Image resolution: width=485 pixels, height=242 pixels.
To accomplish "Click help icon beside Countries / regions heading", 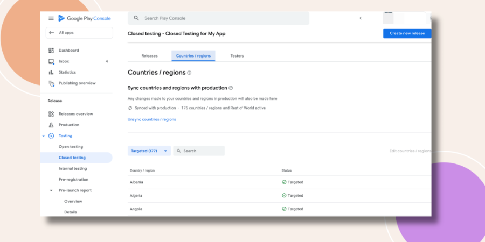I will [189, 73].
